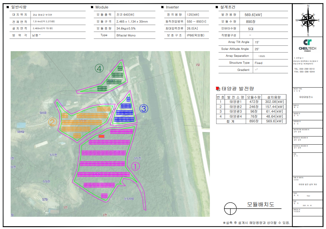Image resolution: width=326 pixels, height=229 pixels.
Task: Select the 모듈배치도 drawing title
Action: pyautogui.click(x=260, y=205)
